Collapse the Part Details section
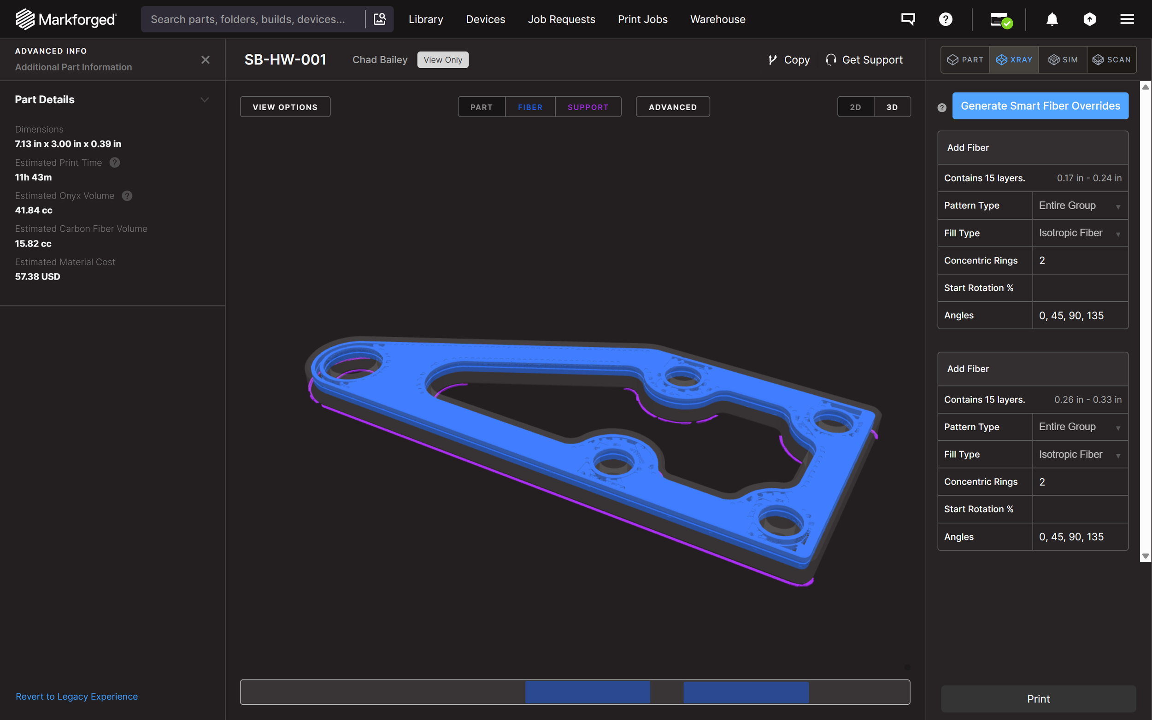 pyautogui.click(x=204, y=100)
